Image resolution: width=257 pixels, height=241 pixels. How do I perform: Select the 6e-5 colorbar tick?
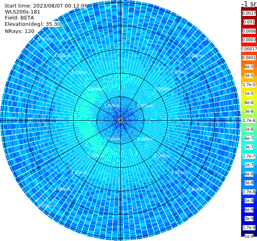pos(249,67)
